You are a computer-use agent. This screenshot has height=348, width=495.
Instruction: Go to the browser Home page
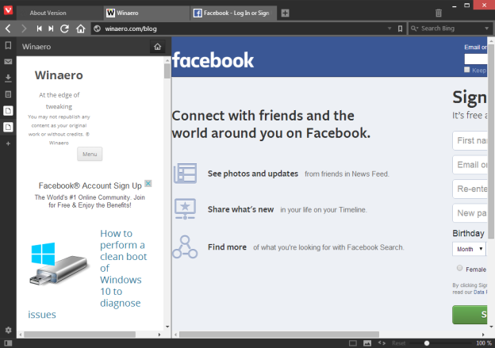pyautogui.click(x=80, y=29)
